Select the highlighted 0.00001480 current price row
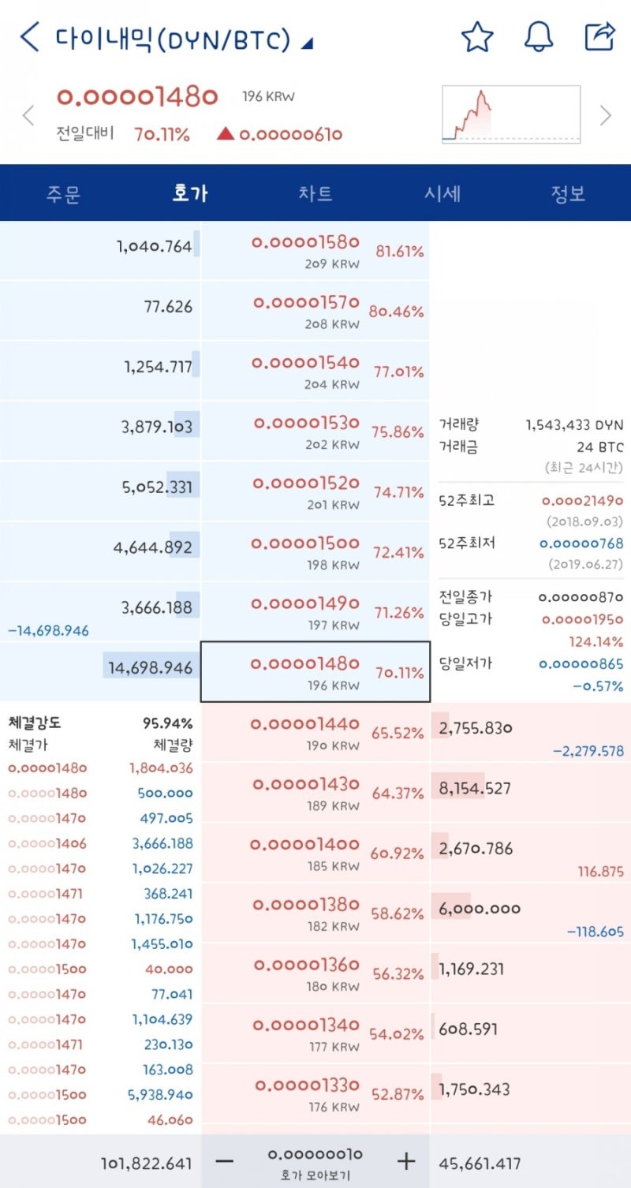631x1188 pixels. click(x=315, y=671)
